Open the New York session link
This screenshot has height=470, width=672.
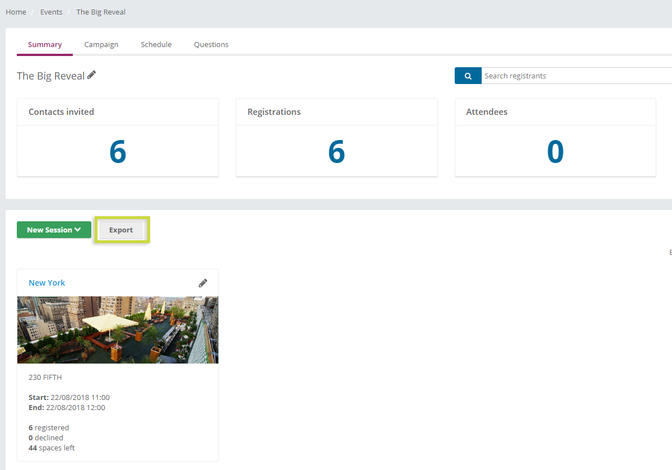click(x=47, y=283)
